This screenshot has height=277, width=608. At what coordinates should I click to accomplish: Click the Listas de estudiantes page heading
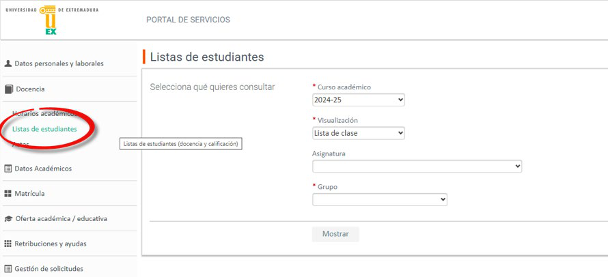coord(207,57)
